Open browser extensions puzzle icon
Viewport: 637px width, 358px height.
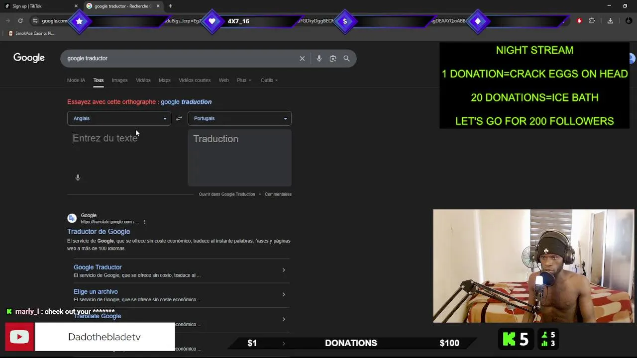click(592, 21)
